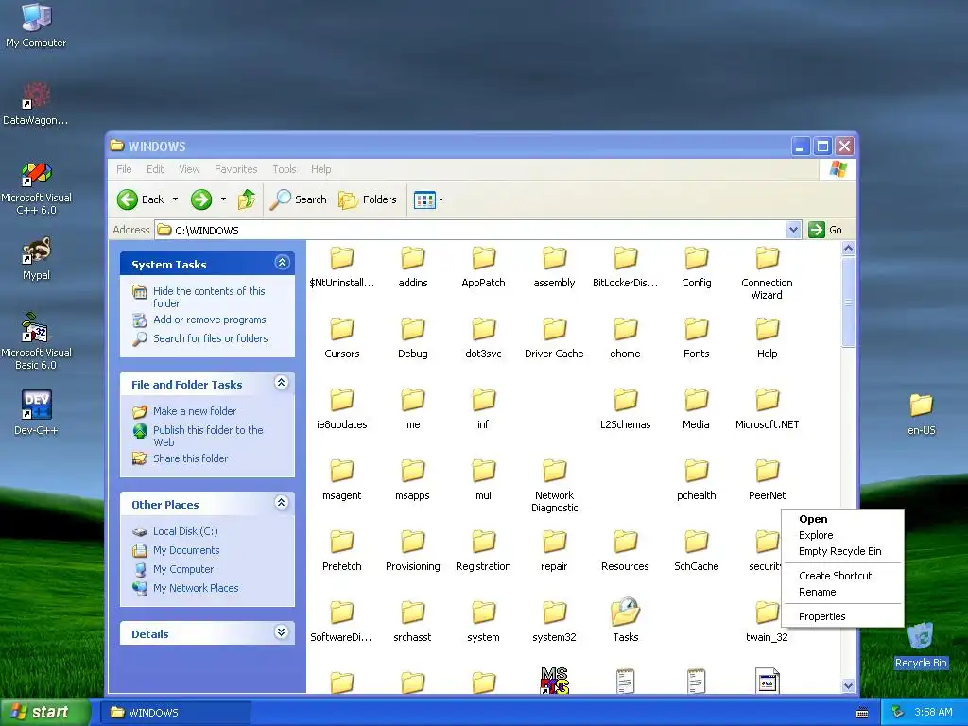Collapse the File and Folder Tasks panel
The height and width of the screenshot is (726, 968).
[282, 383]
